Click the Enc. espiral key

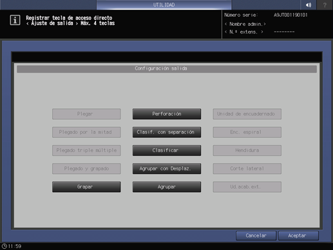tap(247, 132)
